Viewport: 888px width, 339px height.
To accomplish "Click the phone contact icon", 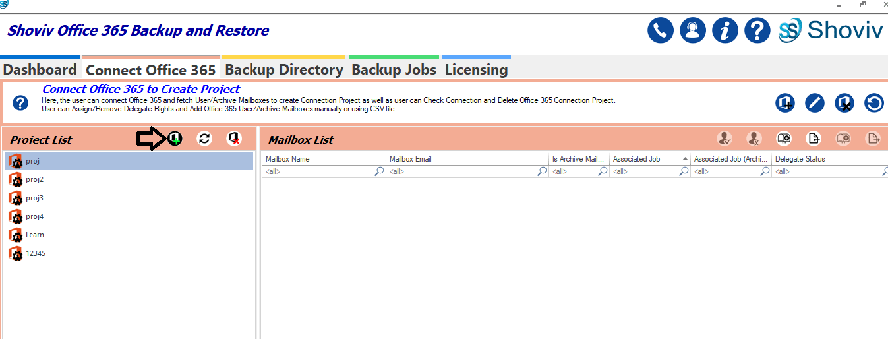I will 661,30.
